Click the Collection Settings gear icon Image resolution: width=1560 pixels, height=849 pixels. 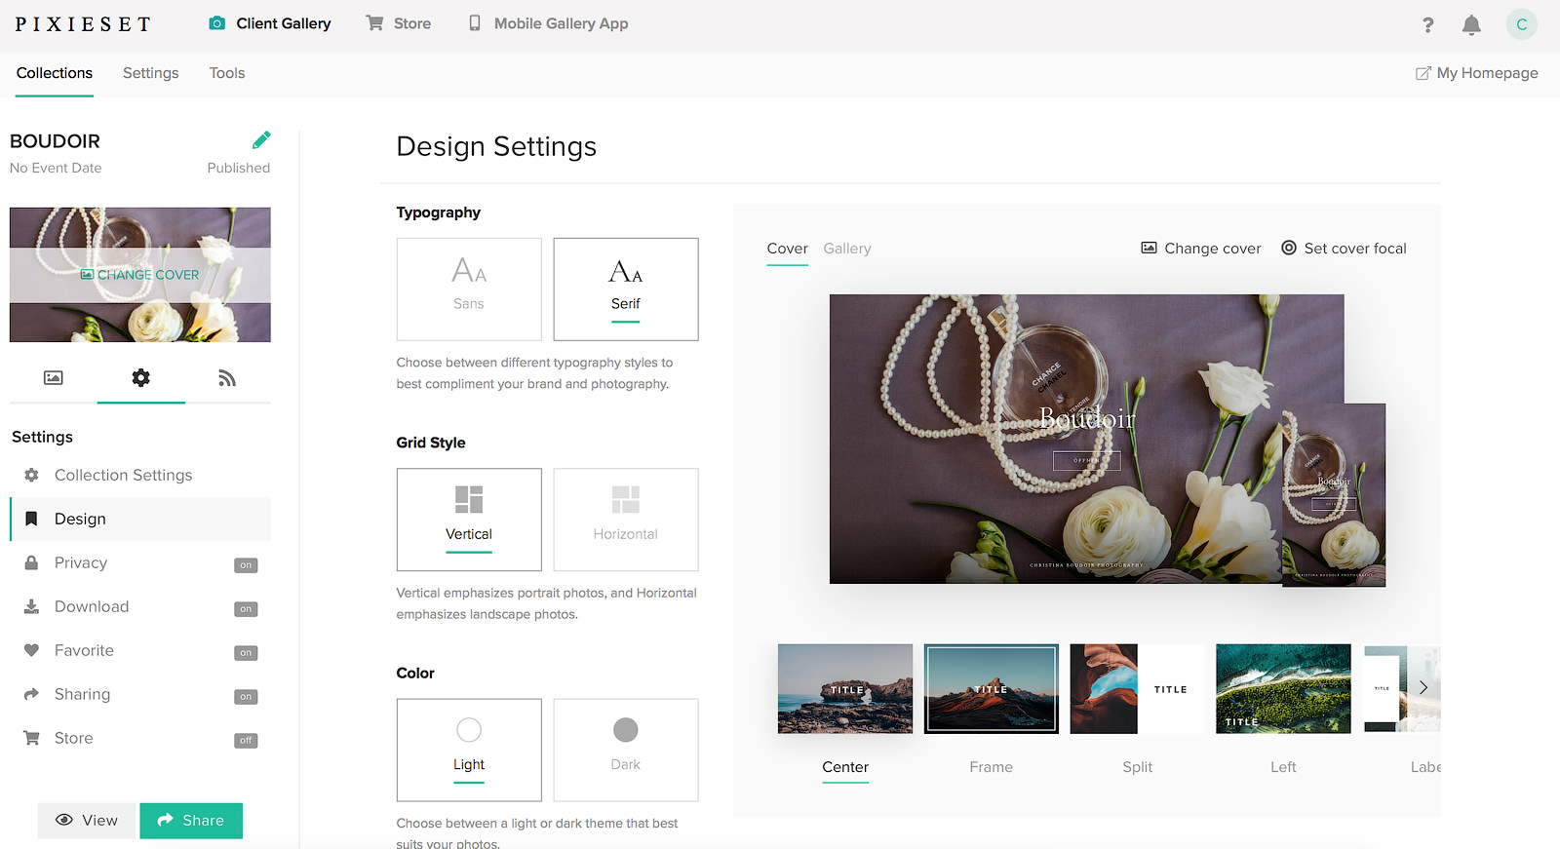point(31,475)
